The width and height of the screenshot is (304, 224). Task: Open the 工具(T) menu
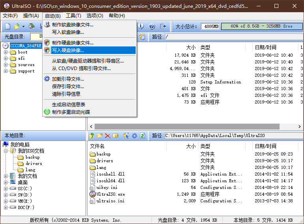coord(73,16)
